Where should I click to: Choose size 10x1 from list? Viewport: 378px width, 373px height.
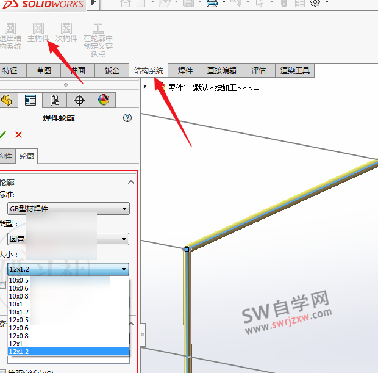(68, 304)
